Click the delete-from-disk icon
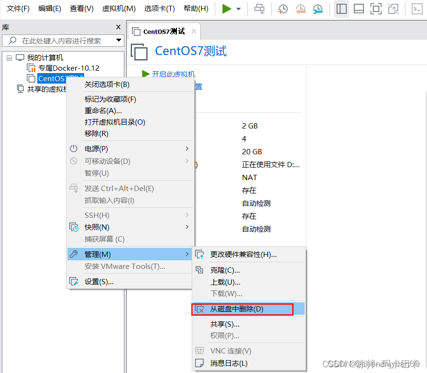The image size is (427, 373). coord(199,309)
